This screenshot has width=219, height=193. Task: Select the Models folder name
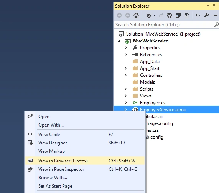(x=147, y=82)
